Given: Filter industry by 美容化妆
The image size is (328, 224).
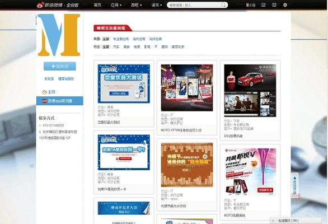Looking at the screenshot, I should 178,46.
